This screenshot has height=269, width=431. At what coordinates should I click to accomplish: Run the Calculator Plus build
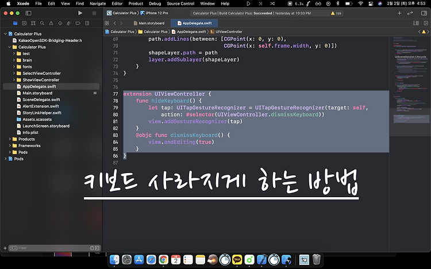(x=80, y=13)
